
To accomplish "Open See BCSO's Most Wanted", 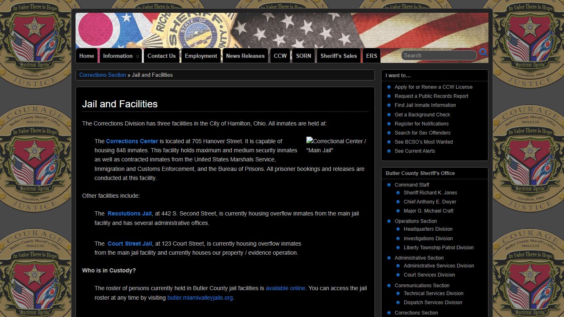I will coord(424,142).
